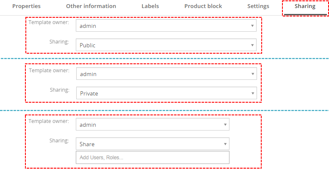Go to the Labels tab
Viewport: 329px width, 169px height.
(150, 6)
